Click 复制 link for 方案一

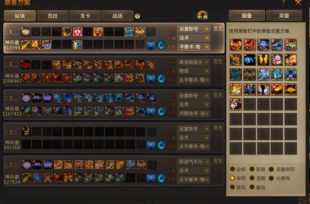click(x=218, y=28)
